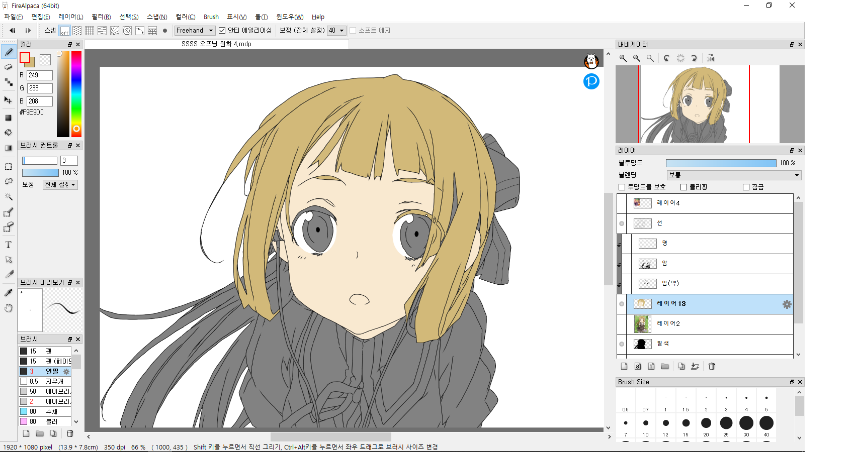The height and width of the screenshot is (452, 855).
Task: Enable the 클리핑 (clipping) checkbox
Action: pos(683,187)
